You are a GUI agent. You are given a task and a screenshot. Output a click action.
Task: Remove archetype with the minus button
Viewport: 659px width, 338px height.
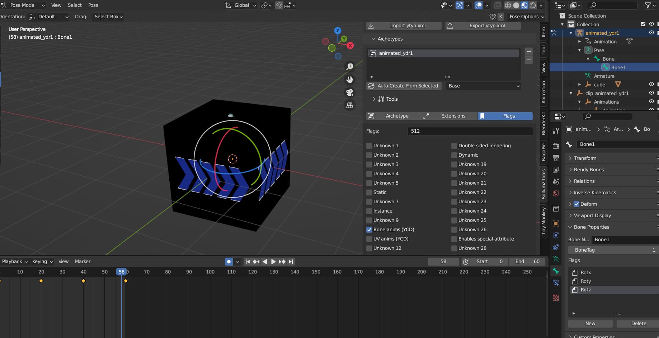(x=529, y=60)
